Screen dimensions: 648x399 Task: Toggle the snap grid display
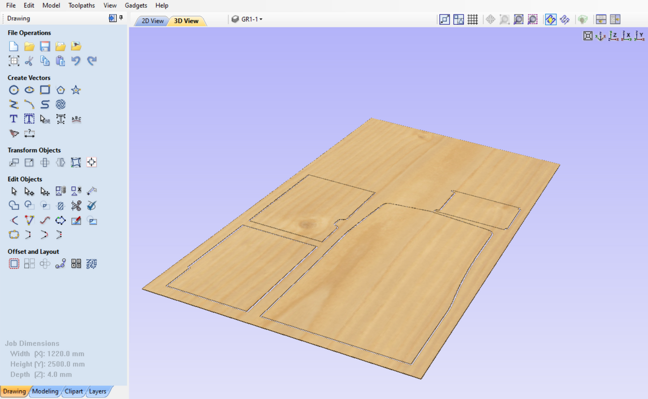tap(472, 19)
